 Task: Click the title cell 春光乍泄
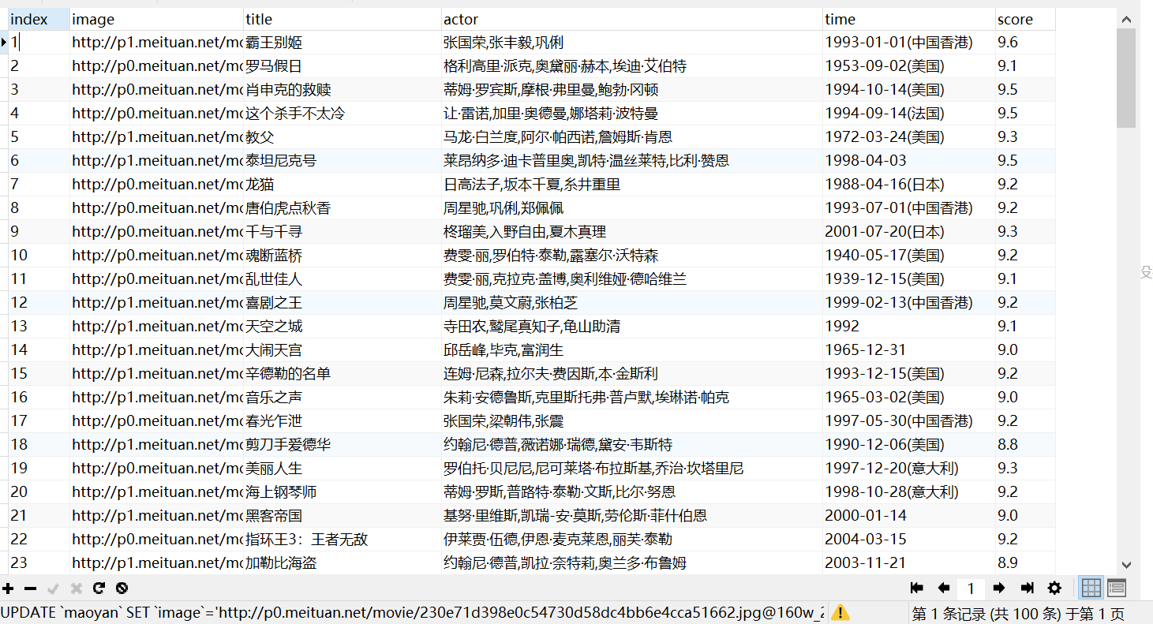[342, 421]
